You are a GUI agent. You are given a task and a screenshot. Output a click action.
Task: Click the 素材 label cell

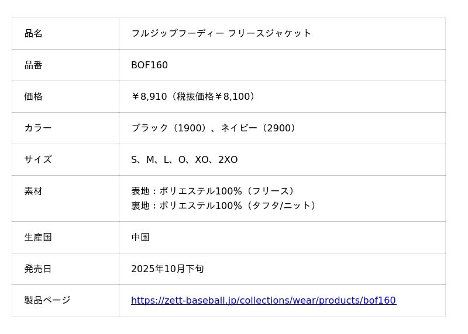click(x=33, y=191)
